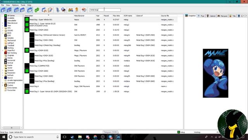This screenshot has height=140, width=248.
Task: Click the single person toolbar icon
Action: coord(77,10)
